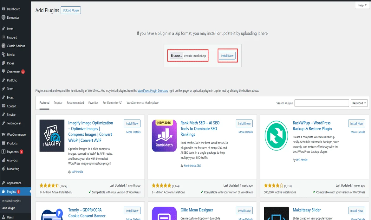Screen dimensions: 371x220
Task: Click the Media library icon
Action: [x=3, y=55]
